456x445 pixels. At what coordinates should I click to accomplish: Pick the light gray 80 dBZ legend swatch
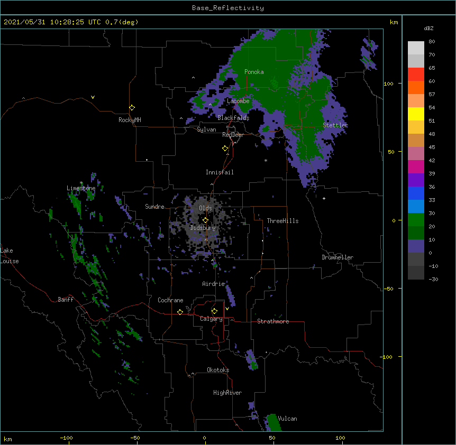416,48
